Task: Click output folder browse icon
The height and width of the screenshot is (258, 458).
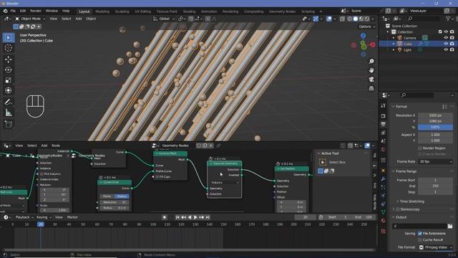Action: [x=450, y=226]
